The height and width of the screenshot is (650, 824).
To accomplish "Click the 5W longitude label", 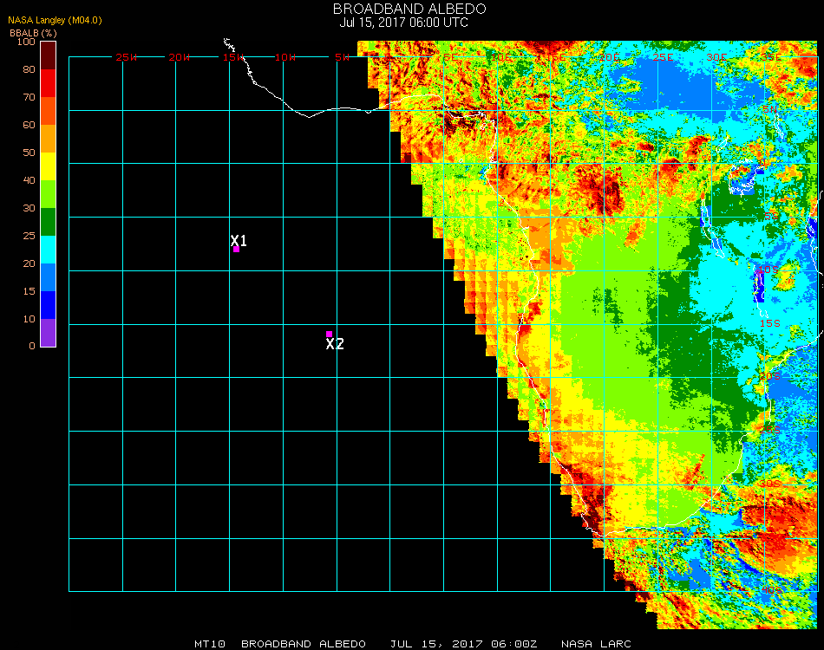I will click(342, 57).
